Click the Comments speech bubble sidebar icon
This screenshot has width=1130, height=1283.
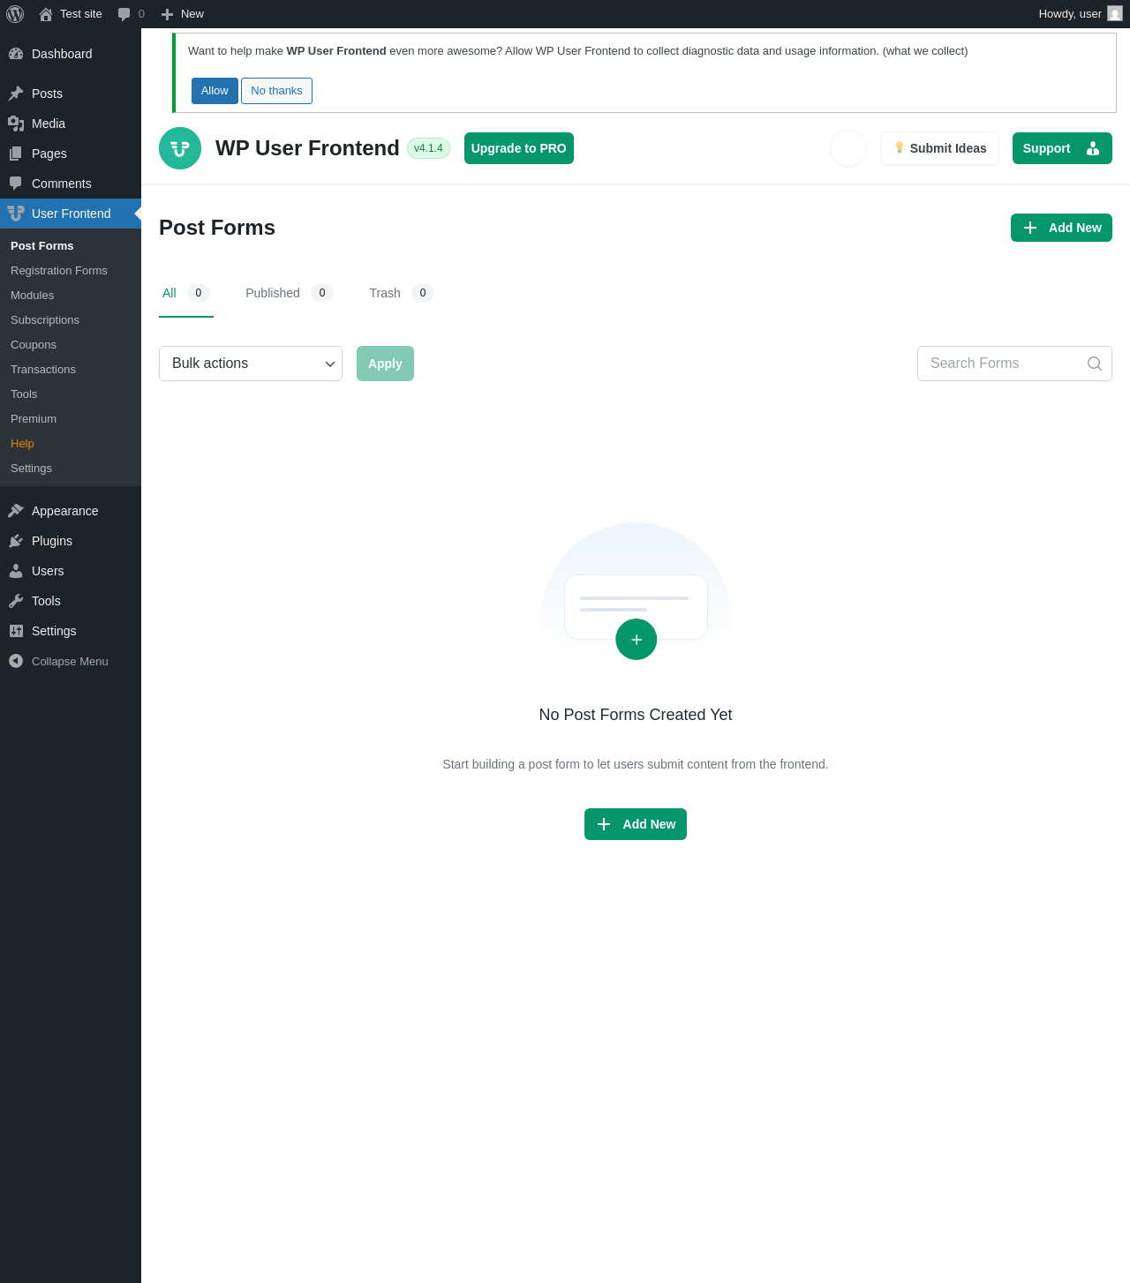[x=16, y=184]
